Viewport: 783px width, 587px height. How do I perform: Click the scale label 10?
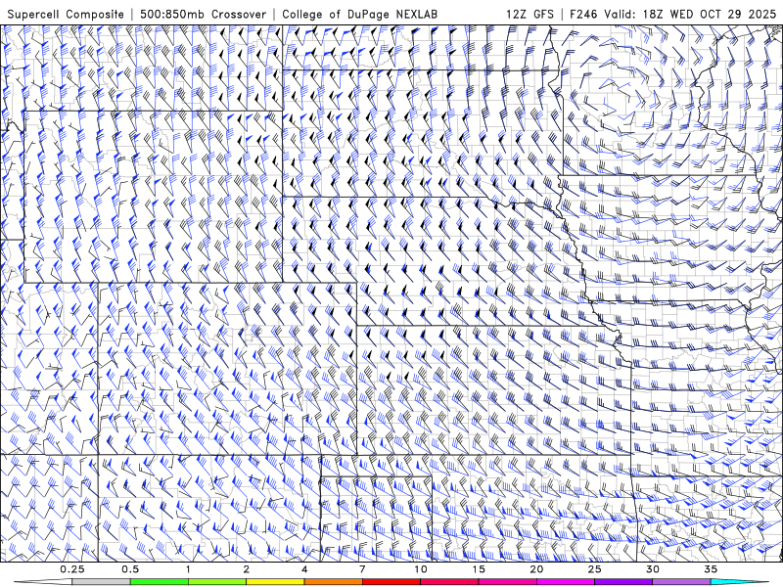(421, 569)
